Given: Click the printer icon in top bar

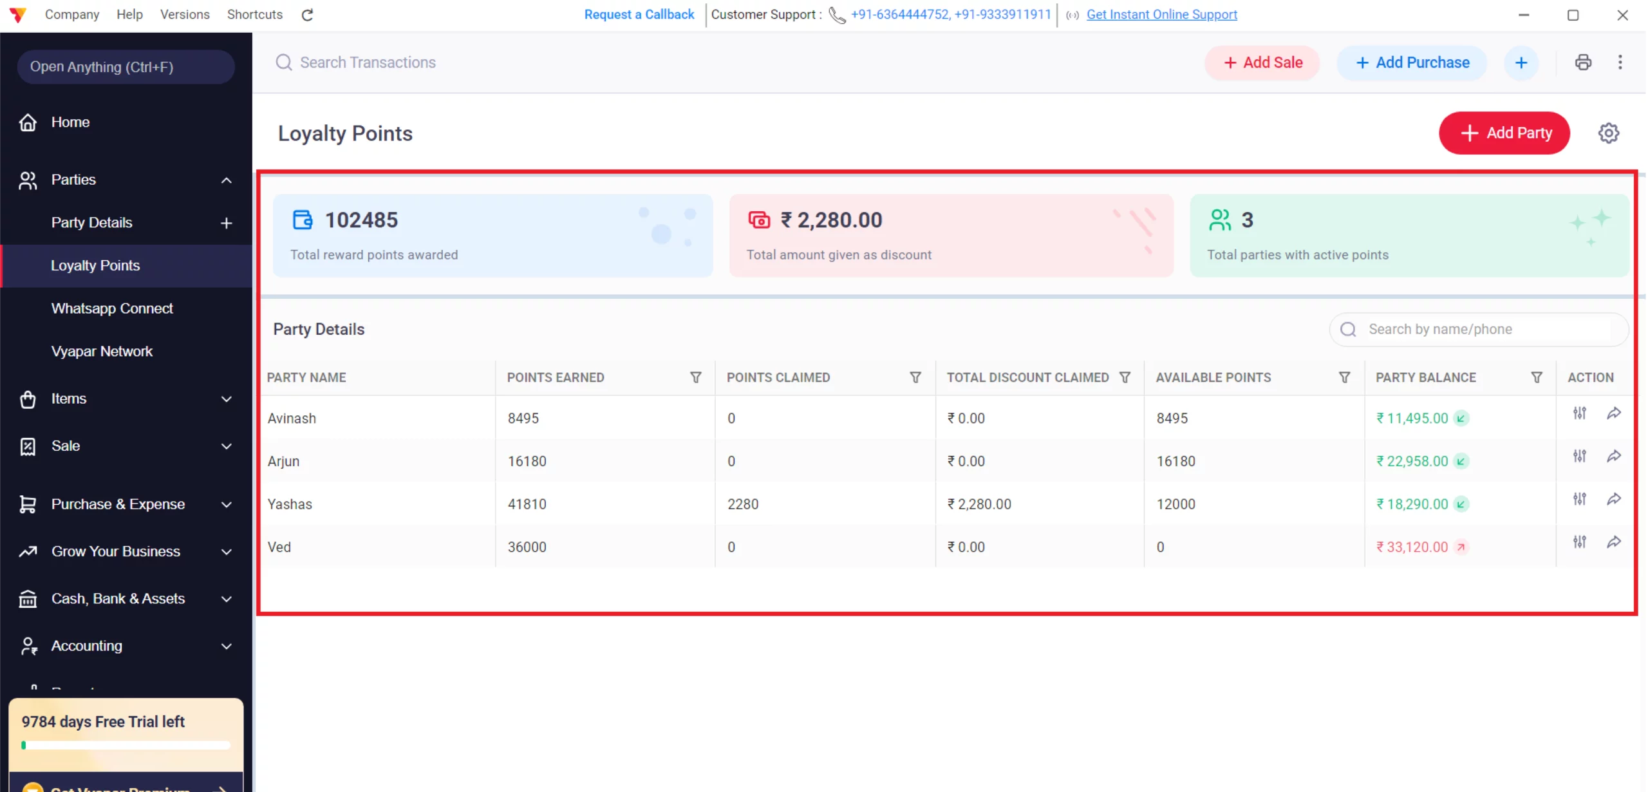Looking at the screenshot, I should tap(1583, 62).
